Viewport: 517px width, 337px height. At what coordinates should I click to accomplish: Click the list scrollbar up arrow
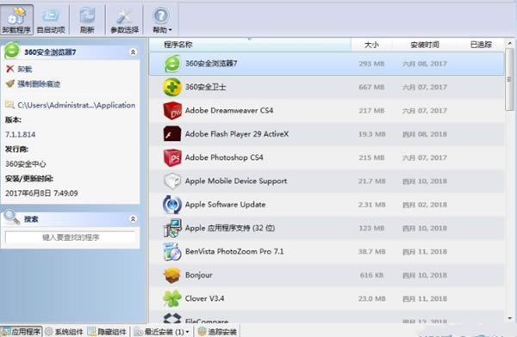click(x=510, y=43)
